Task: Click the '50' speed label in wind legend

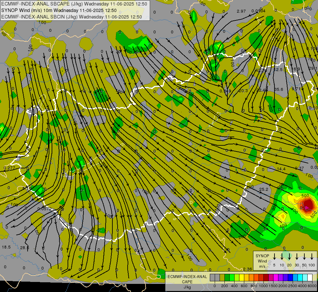Action: (304, 265)
